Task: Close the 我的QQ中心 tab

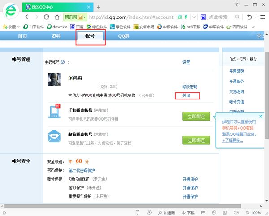Action: 88,7
